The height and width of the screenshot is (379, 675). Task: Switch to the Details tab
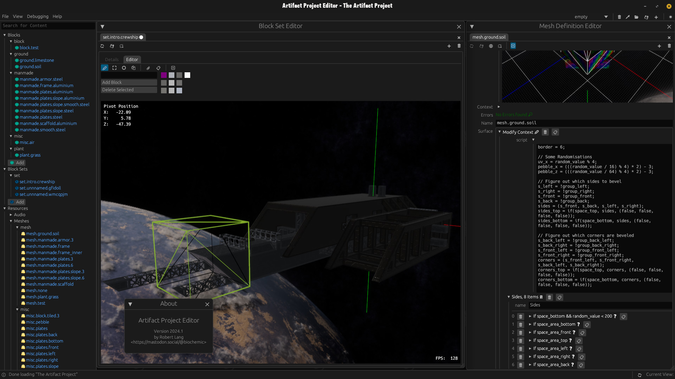click(112, 59)
